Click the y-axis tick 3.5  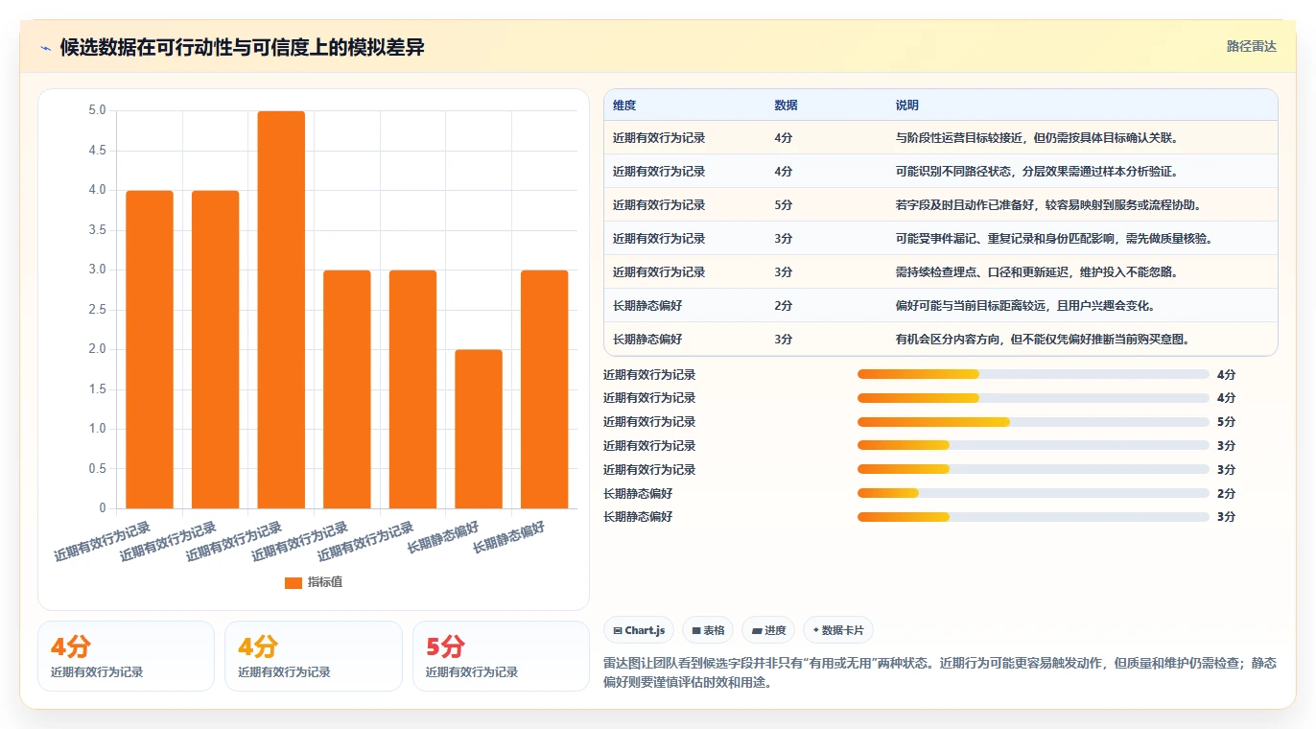(97, 230)
